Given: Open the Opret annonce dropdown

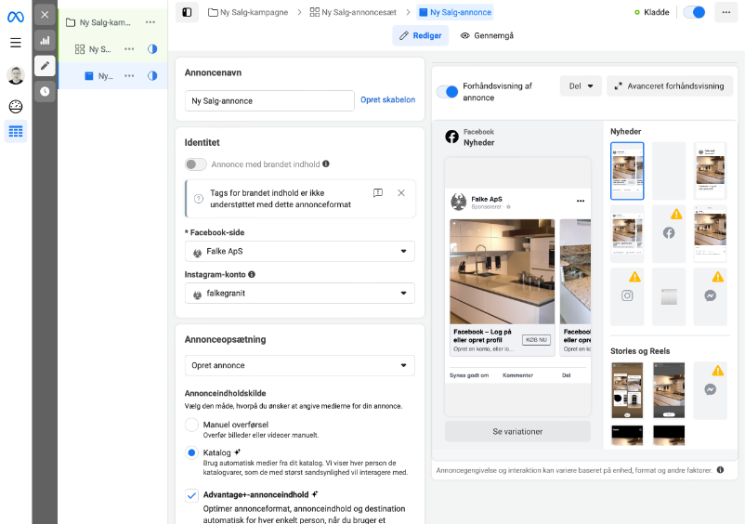Looking at the screenshot, I should click(300, 365).
